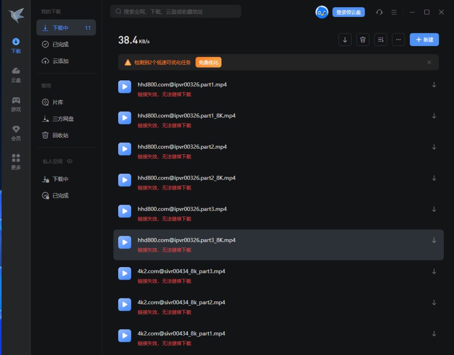Open 云盘 cloud drive section

16,75
